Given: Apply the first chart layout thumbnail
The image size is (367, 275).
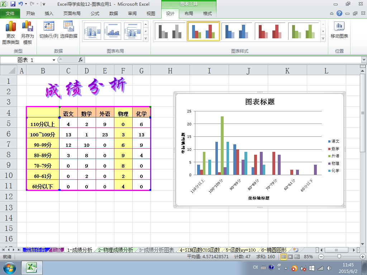Looking at the screenshot, I should [x=92, y=31].
